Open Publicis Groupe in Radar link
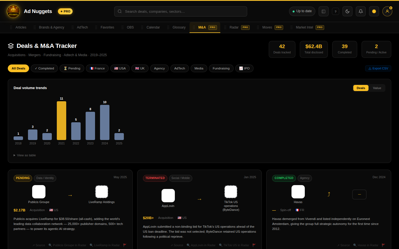 [67, 245]
